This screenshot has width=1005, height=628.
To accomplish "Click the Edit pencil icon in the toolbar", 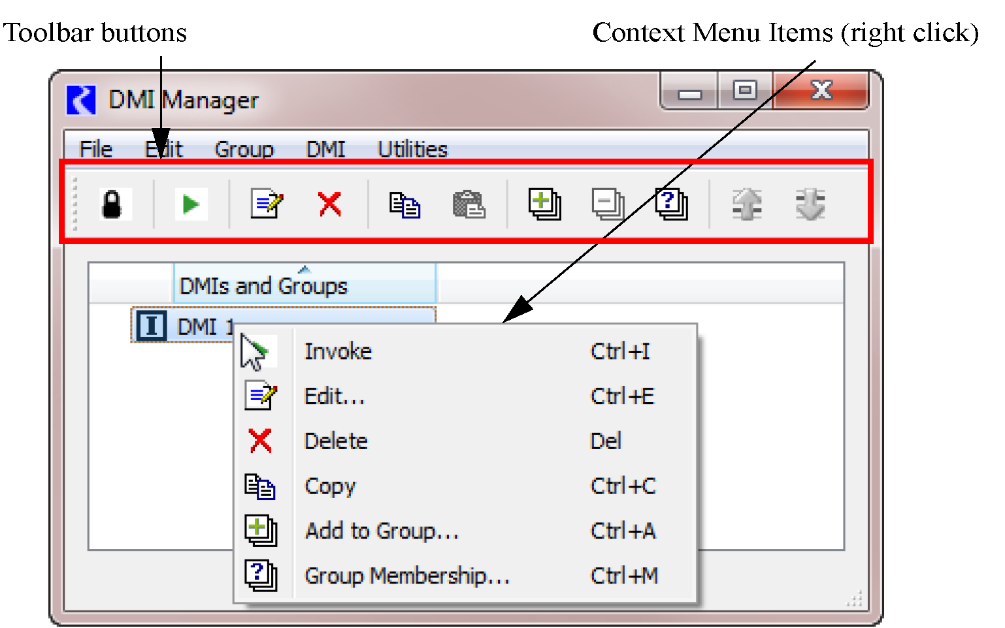I will (267, 204).
